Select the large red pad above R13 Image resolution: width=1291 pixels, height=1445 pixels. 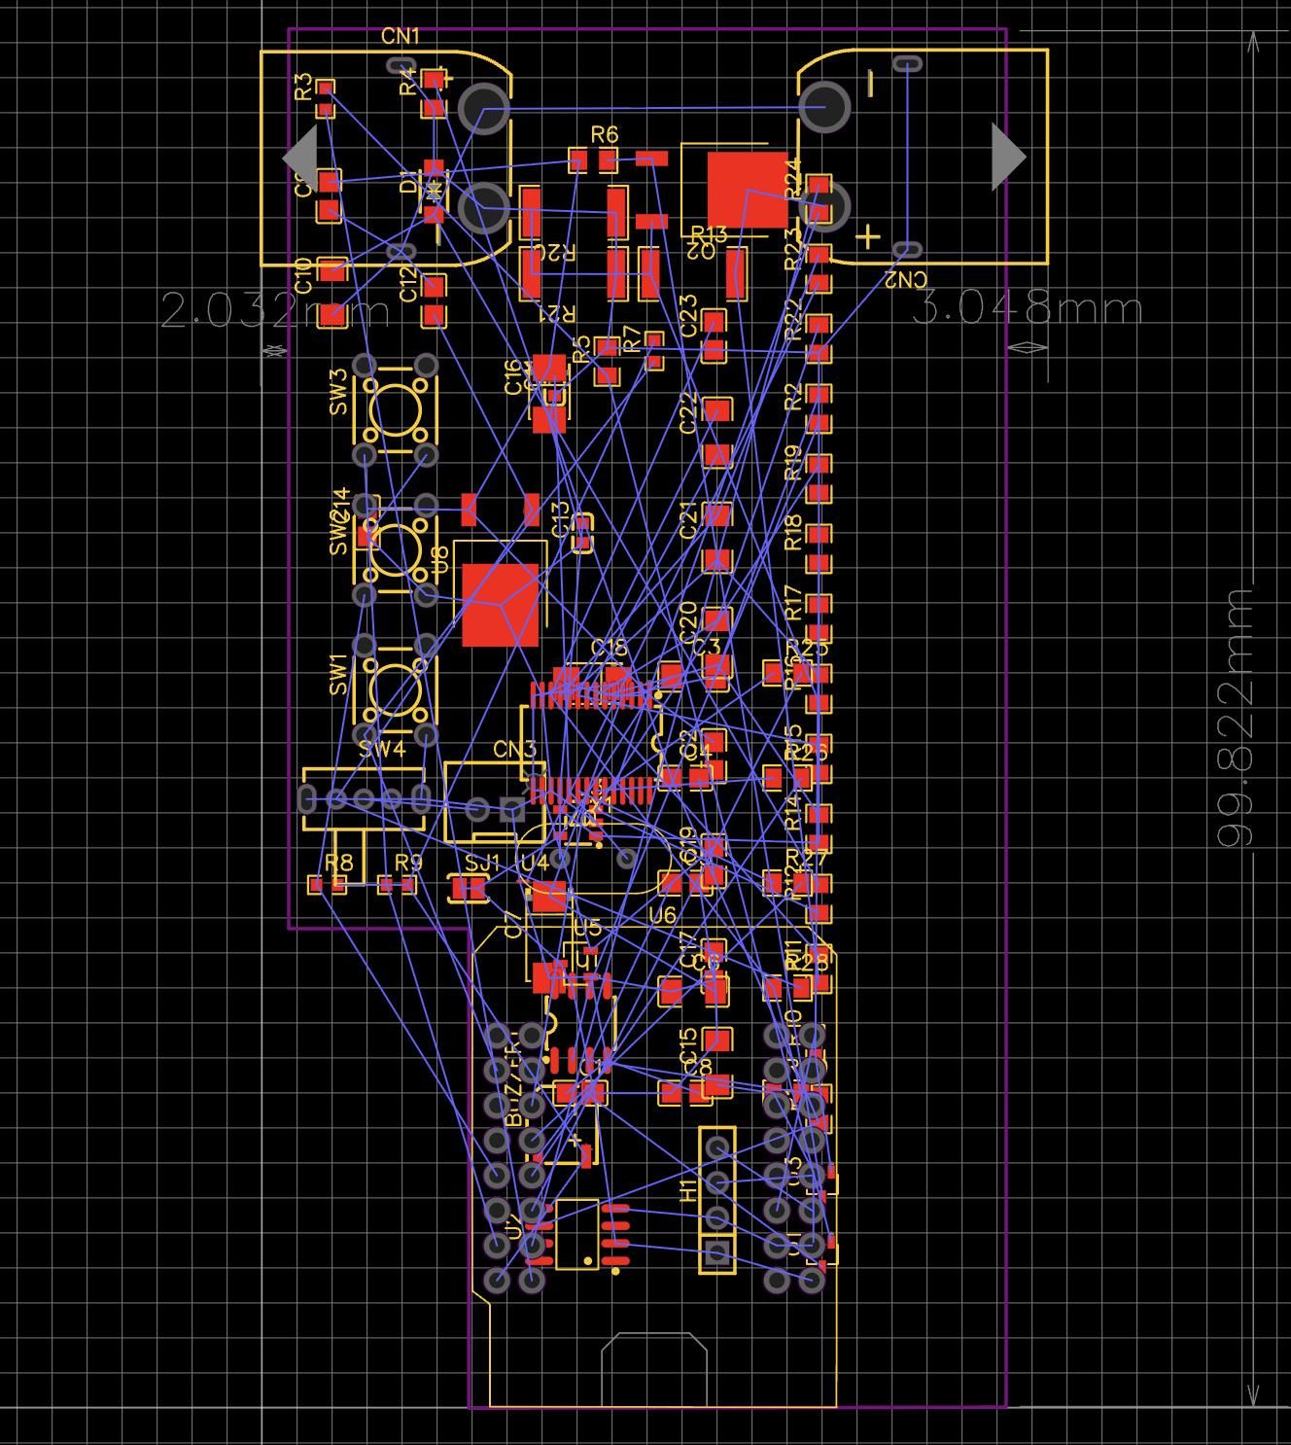coord(748,190)
